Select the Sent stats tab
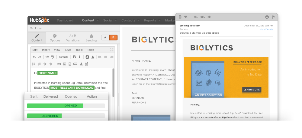 pyautogui.click(x=34, y=97)
